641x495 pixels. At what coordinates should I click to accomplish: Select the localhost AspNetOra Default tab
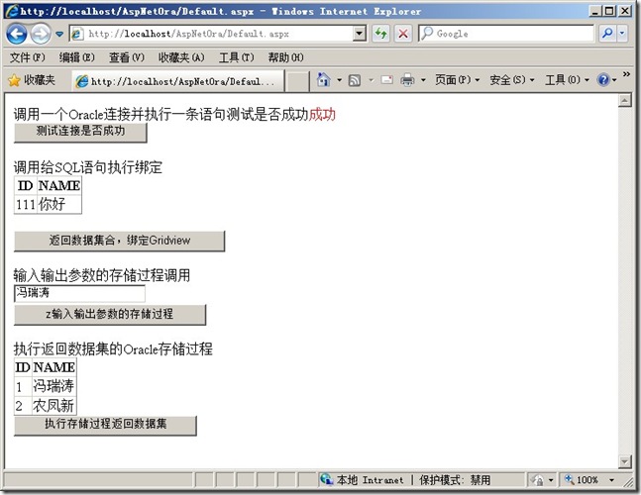click(x=177, y=81)
